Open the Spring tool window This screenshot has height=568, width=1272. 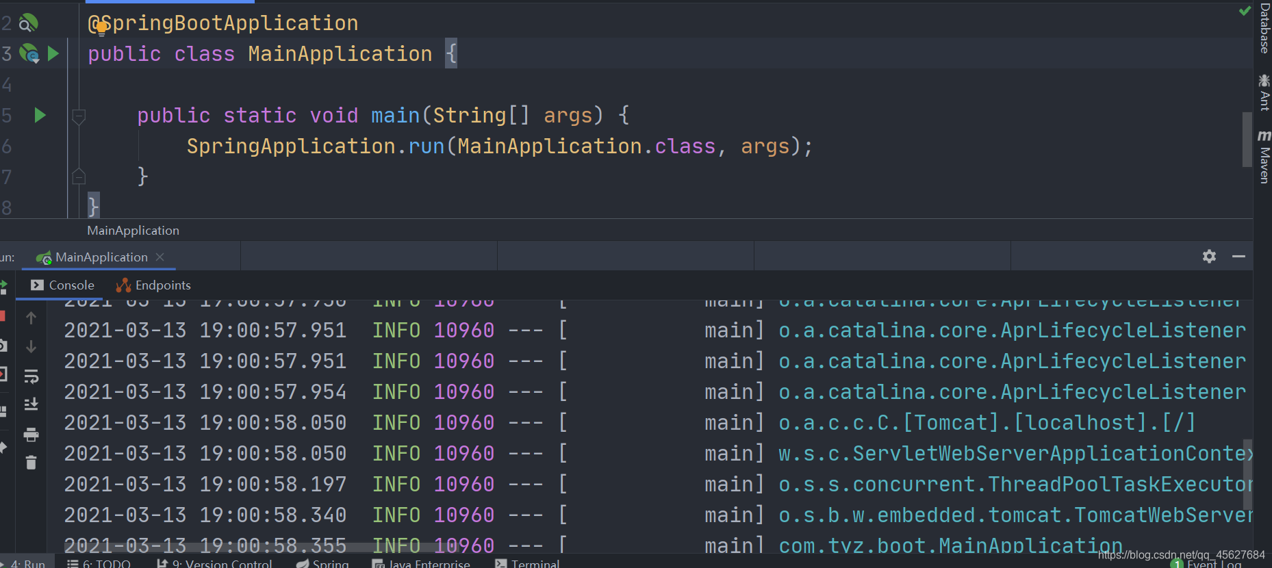click(322, 563)
